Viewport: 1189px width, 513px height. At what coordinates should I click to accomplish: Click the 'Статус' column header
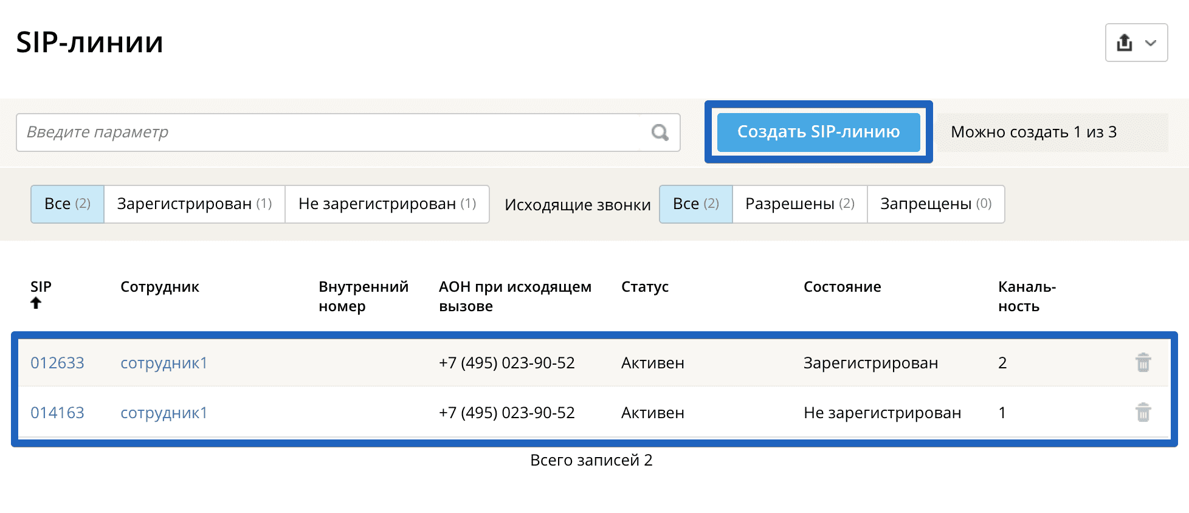(x=645, y=287)
